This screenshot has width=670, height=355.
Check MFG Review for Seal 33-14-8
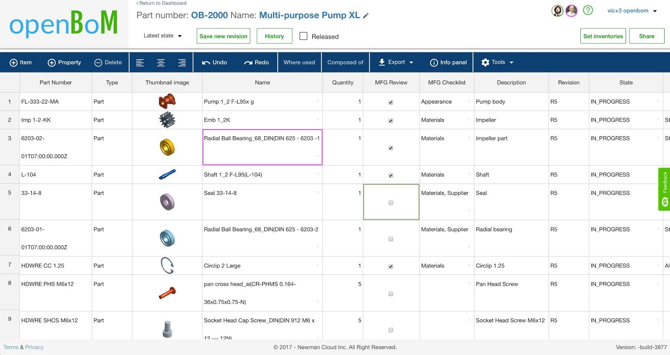tap(391, 203)
